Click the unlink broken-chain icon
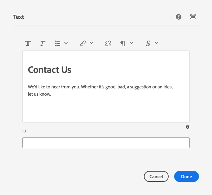 108,43
